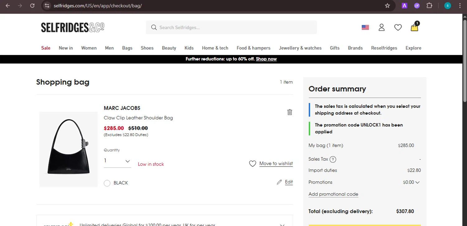Open site information icon in address bar
467x226 pixels.
point(47,6)
